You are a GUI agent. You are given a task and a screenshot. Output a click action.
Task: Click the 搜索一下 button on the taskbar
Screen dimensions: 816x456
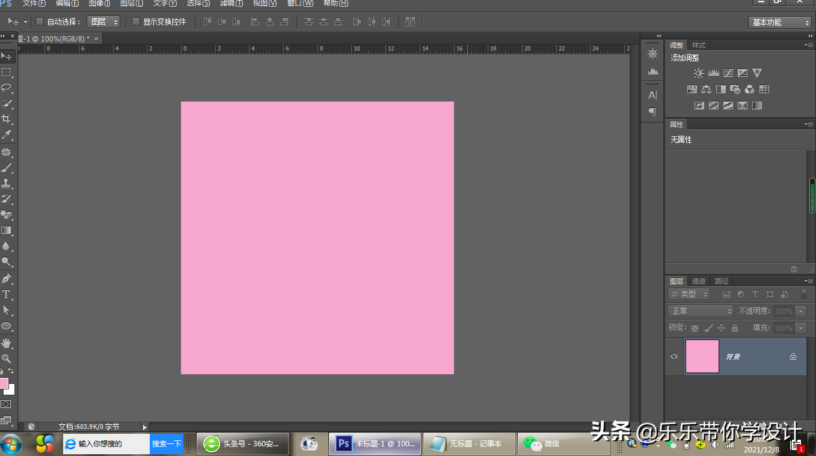point(167,444)
